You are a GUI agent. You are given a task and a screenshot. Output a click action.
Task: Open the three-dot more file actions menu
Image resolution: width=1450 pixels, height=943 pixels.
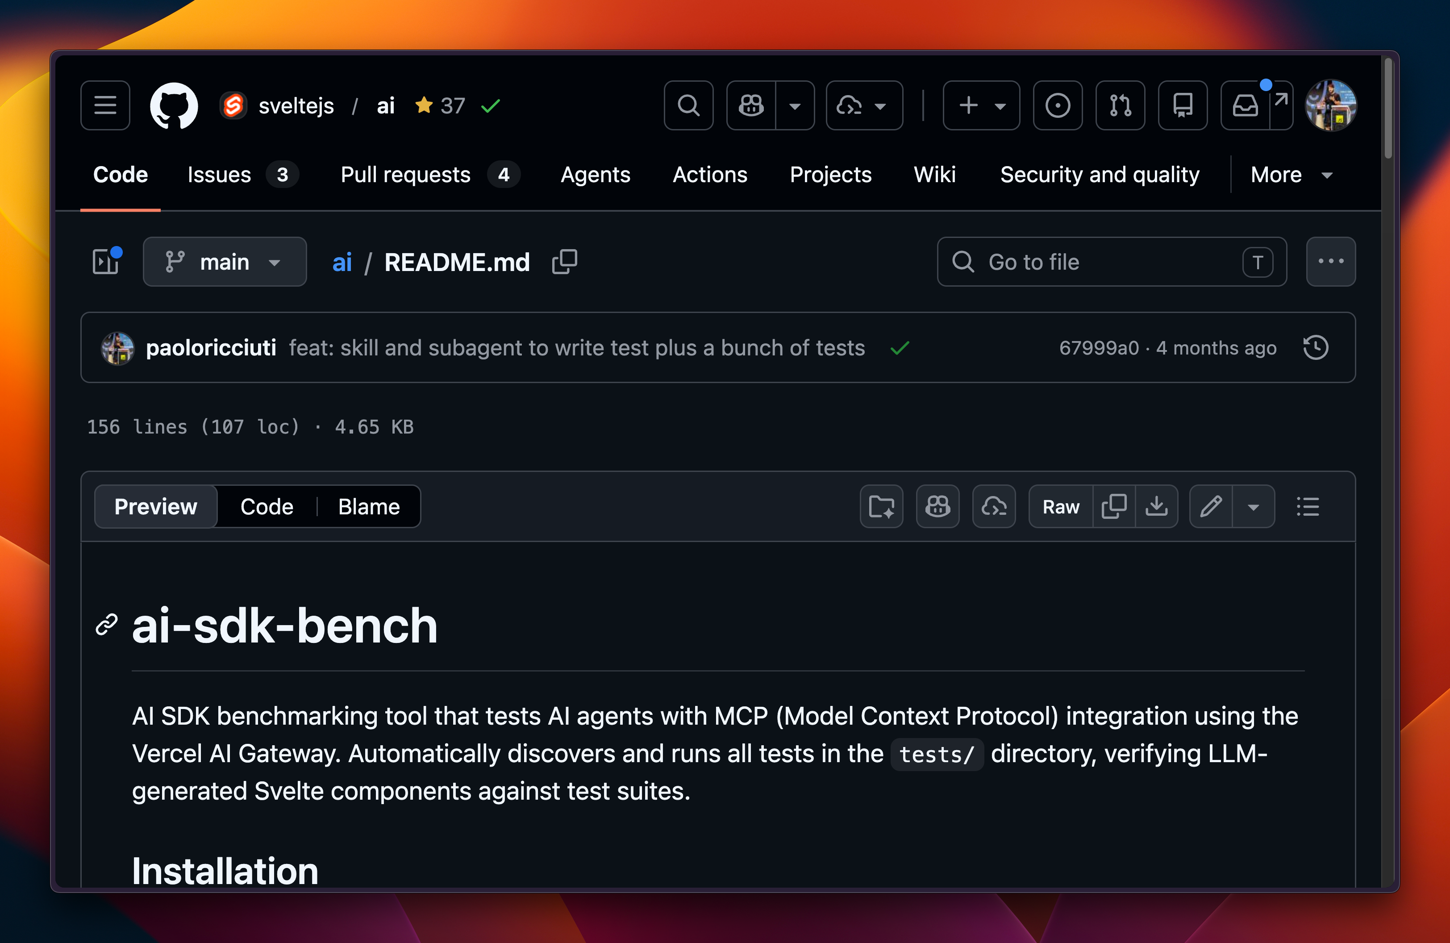pos(1331,262)
